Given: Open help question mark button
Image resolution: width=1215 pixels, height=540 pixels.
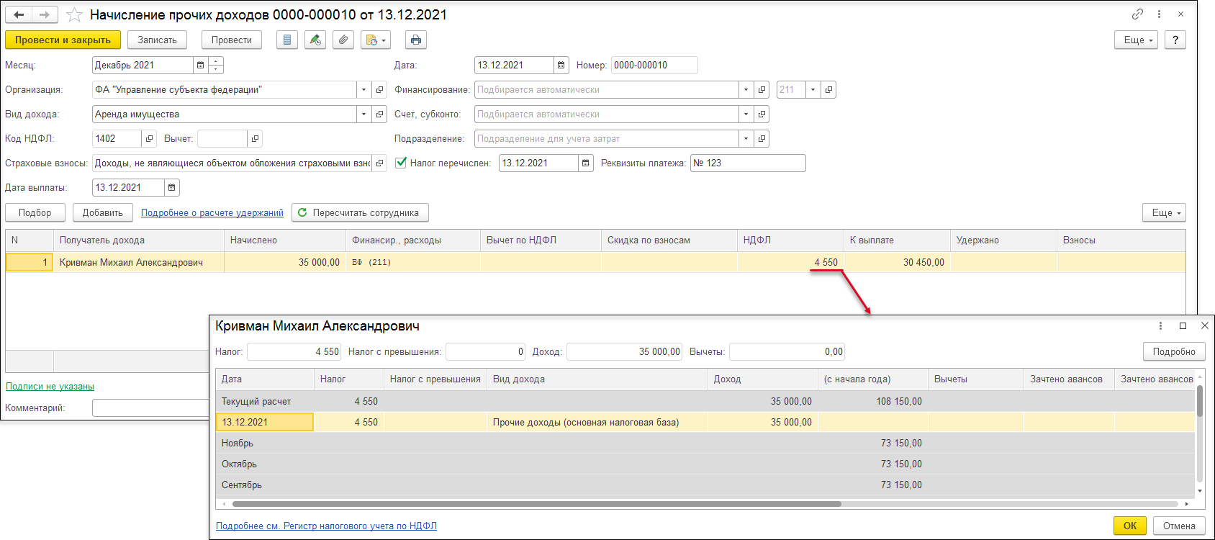Looking at the screenshot, I should pos(1175,40).
